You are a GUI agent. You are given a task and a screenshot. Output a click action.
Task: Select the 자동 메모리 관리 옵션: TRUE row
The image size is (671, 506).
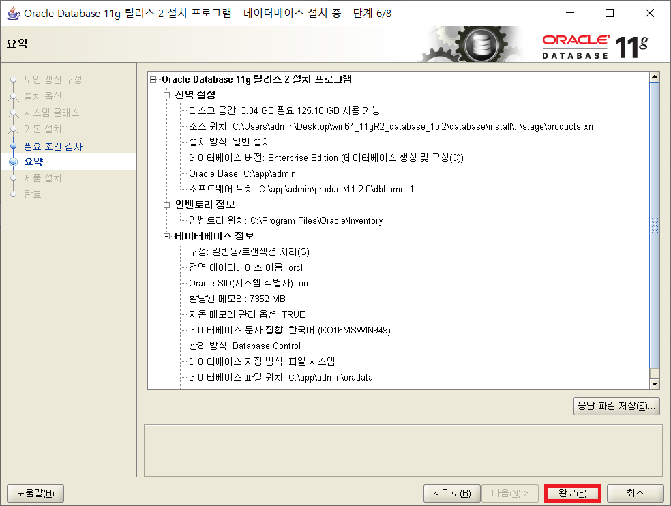247,314
